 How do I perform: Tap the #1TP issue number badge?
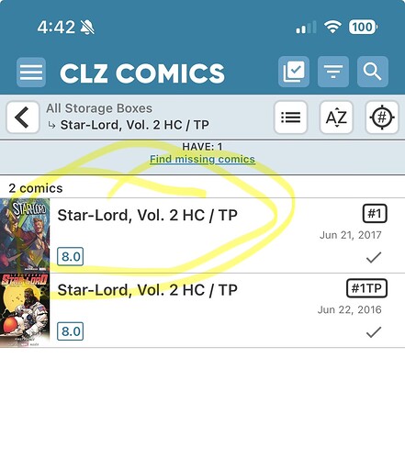coord(366,288)
